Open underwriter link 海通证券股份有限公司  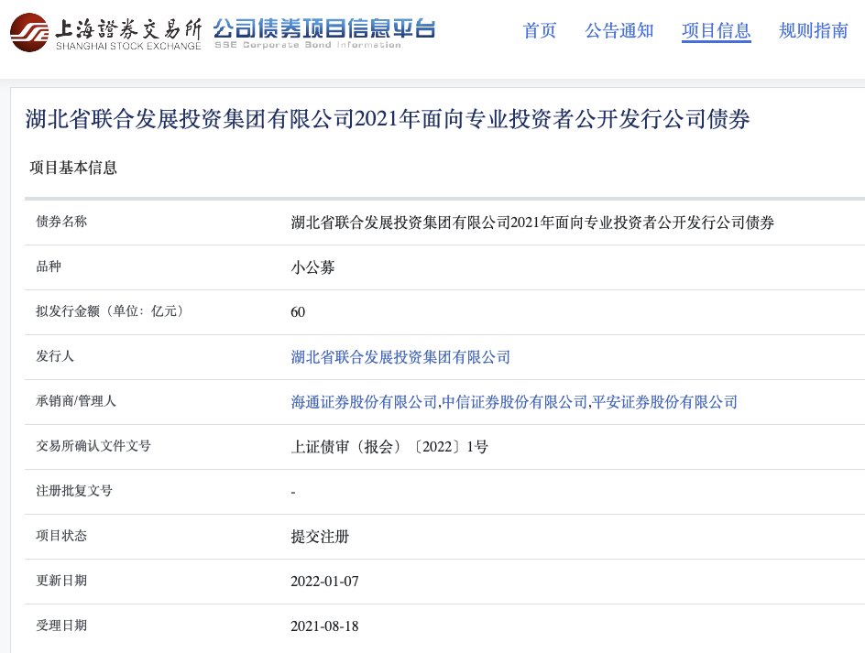pyautogui.click(x=364, y=402)
